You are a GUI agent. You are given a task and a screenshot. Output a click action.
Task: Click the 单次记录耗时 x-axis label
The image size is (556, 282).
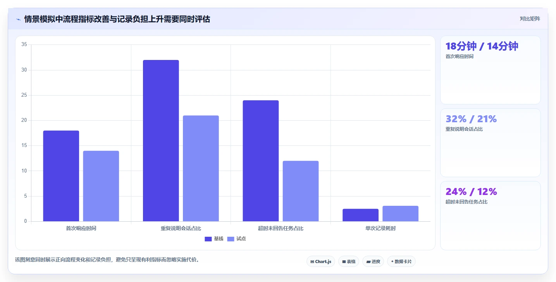point(380,228)
